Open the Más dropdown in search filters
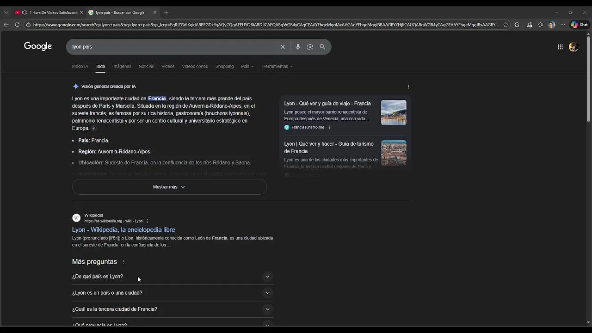592x333 pixels. click(x=247, y=67)
